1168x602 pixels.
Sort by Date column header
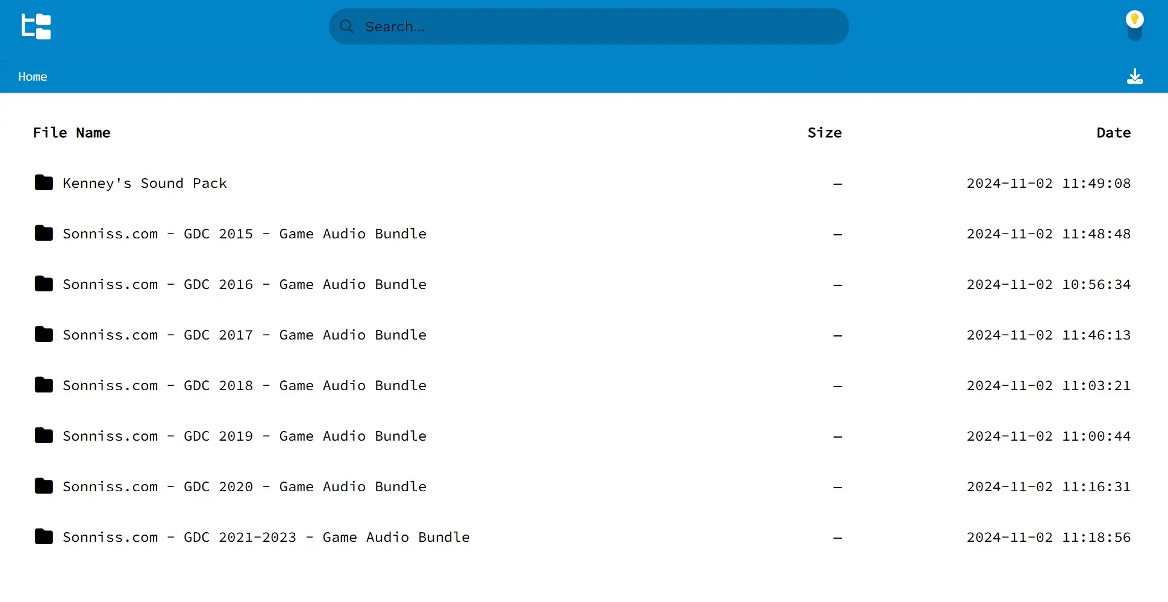(x=1113, y=132)
